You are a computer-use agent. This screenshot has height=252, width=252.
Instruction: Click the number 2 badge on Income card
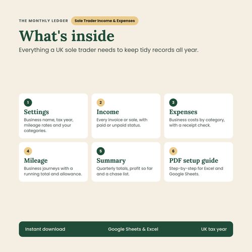pyautogui.click(x=101, y=102)
